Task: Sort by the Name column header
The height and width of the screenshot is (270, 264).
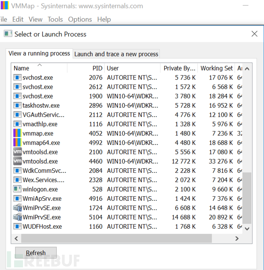Action: point(39,68)
